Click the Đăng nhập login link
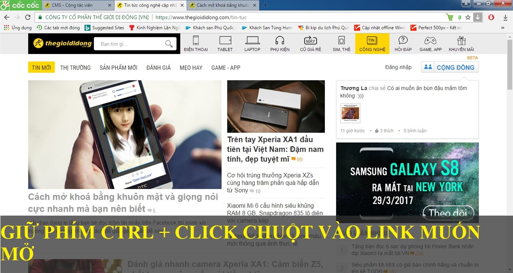Image resolution: width=513 pixels, height=273 pixels. click(398, 67)
